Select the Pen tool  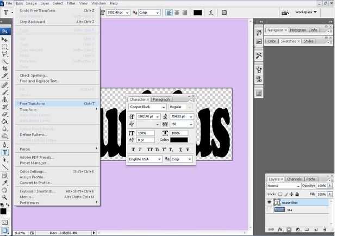click(x=4, y=145)
